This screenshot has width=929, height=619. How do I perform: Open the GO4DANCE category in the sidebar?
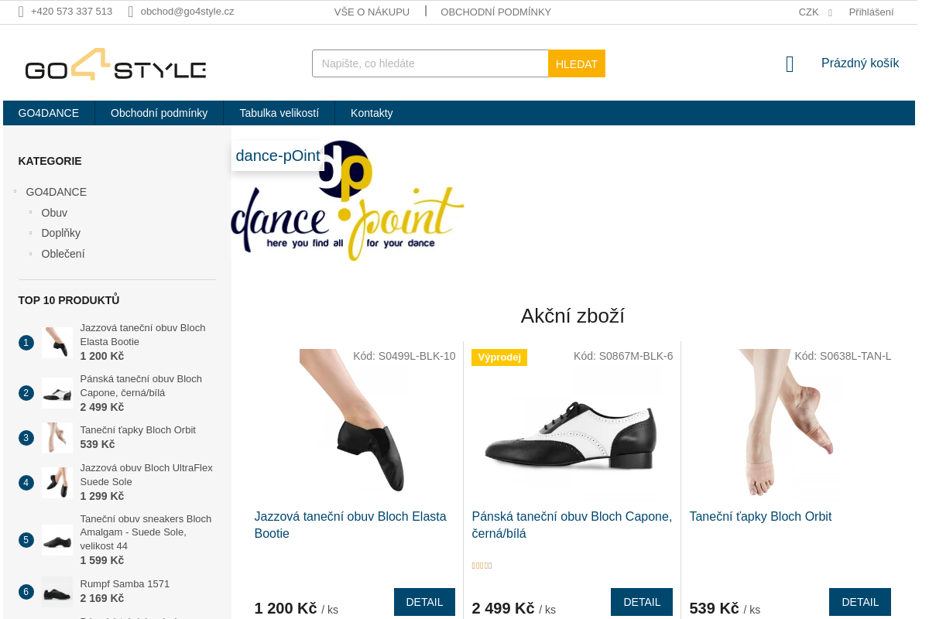[x=57, y=192]
